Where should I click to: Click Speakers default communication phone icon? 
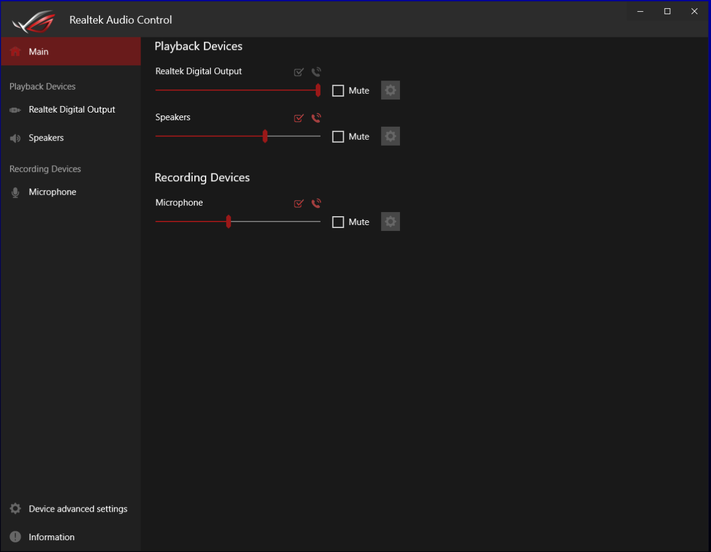(316, 118)
